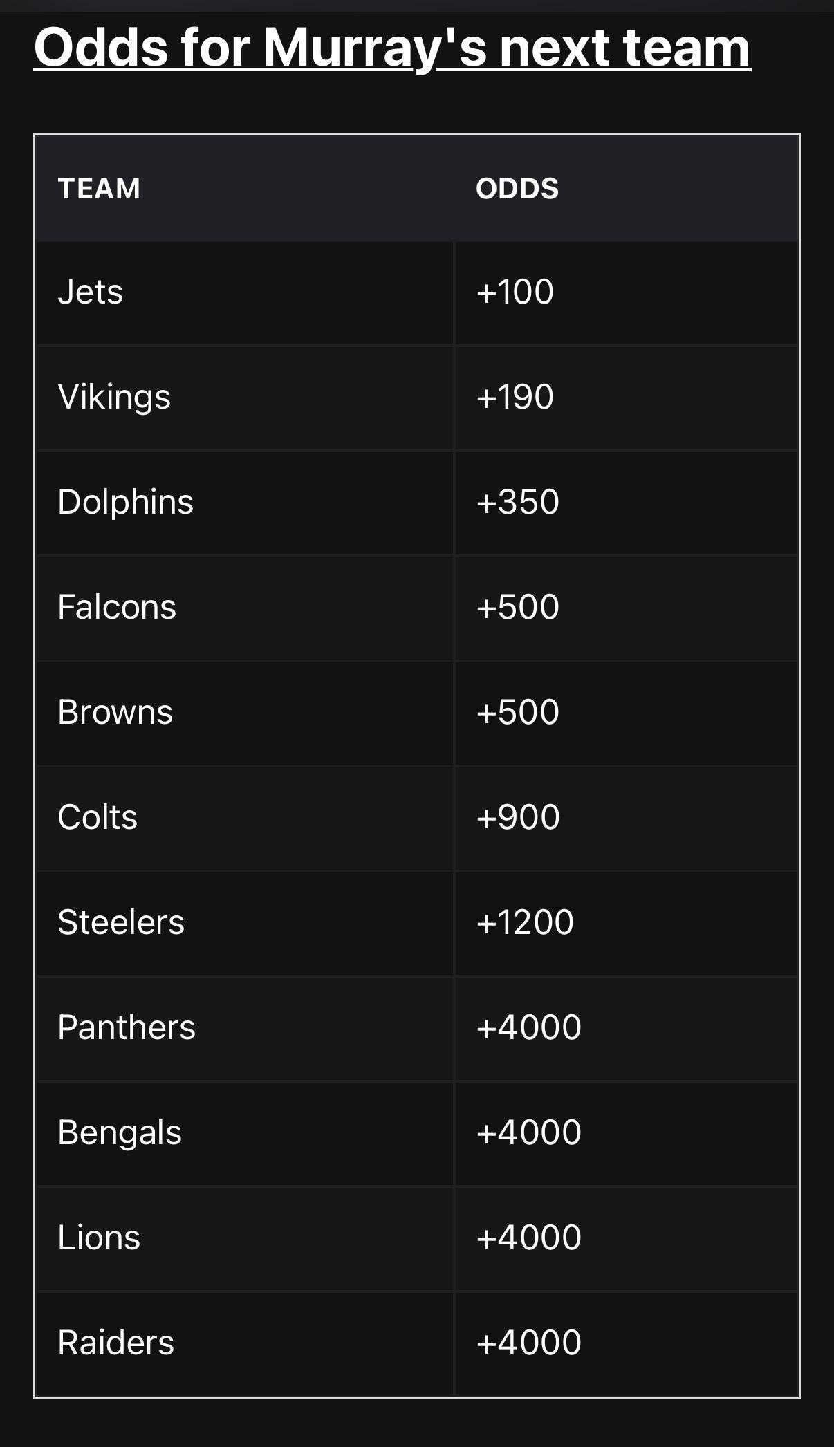This screenshot has height=1447, width=834.
Task: Select the Panthers team cell
Action: 127,1027
